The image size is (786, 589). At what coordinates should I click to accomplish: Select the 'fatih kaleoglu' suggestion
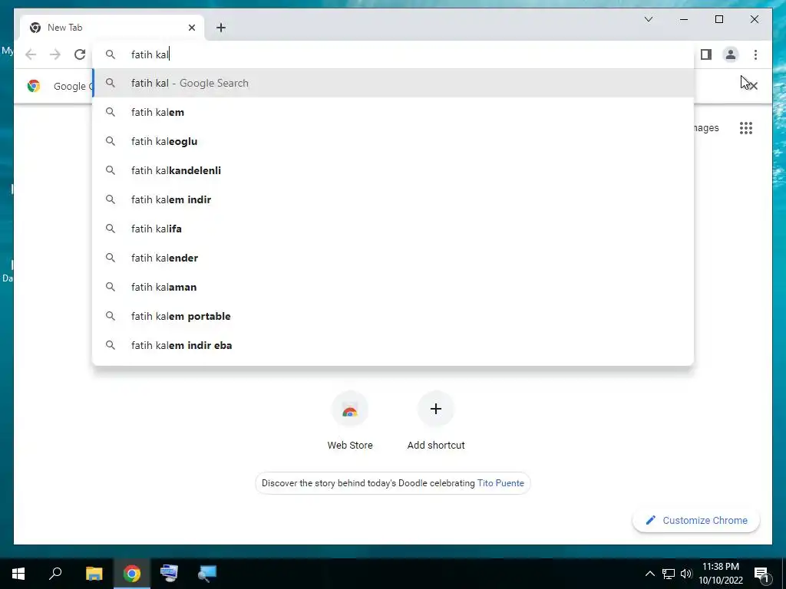[x=394, y=141]
